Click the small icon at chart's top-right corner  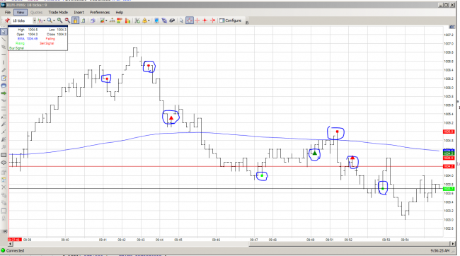click(452, 27)
